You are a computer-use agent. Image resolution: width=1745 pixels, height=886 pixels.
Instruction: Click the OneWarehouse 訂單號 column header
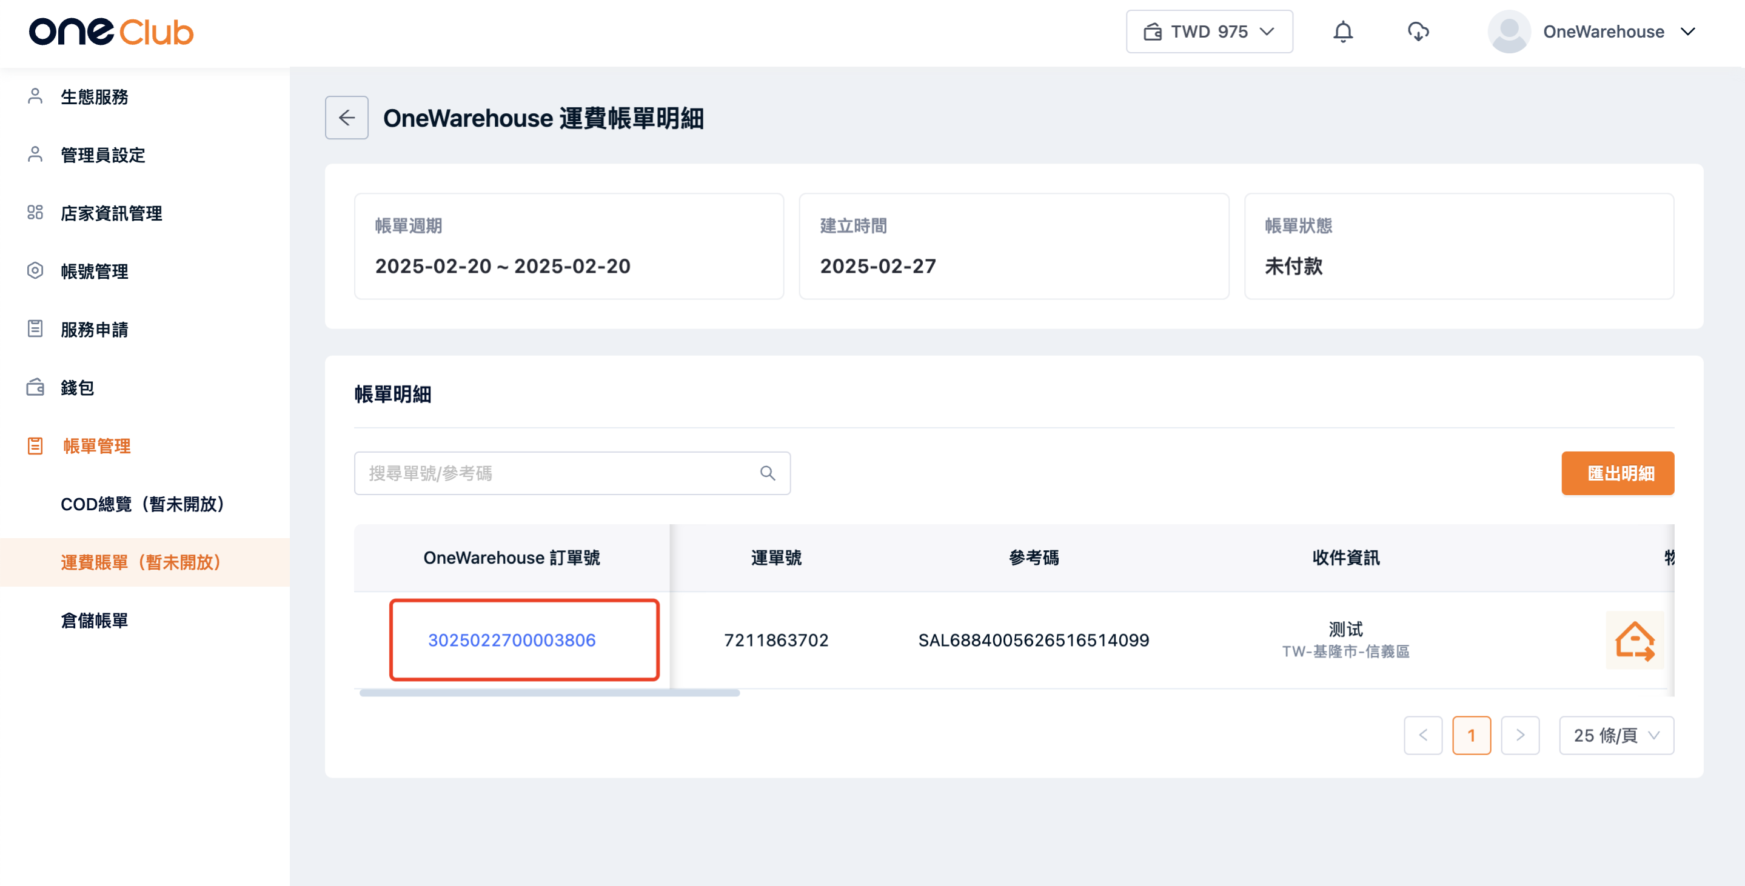pos(512,558)
